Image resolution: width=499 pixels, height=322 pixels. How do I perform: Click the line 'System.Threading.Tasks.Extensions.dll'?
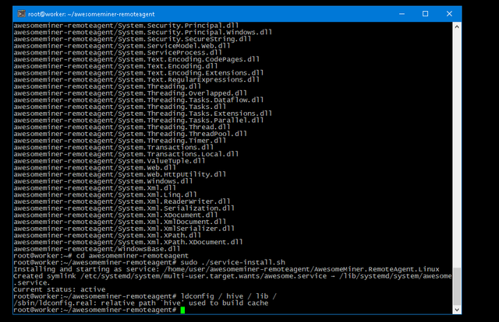(143, 114)
